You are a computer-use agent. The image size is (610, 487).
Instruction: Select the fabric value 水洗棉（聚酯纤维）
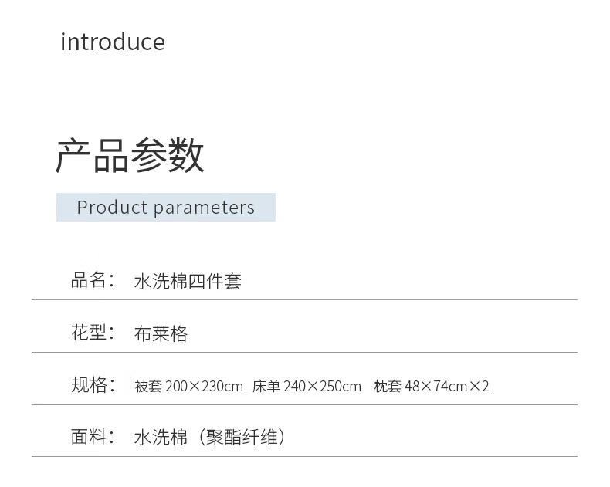pyautogui.click(x=210, y=438)
